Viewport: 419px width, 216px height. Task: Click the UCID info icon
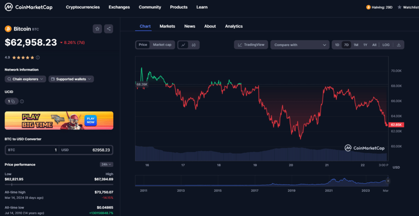click(x=22, y=101)
